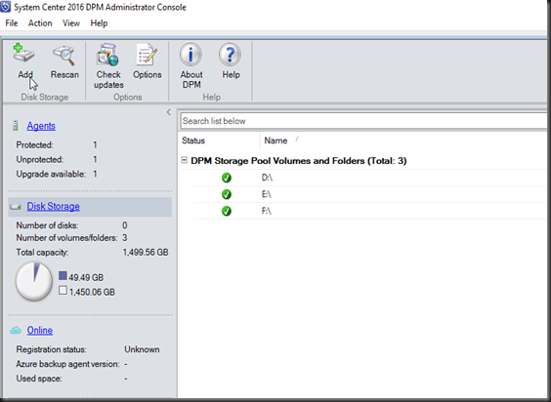The height and width of the screenshot is (402, 551).
Task: Sort by the Status column header
Action: [193, 141]
